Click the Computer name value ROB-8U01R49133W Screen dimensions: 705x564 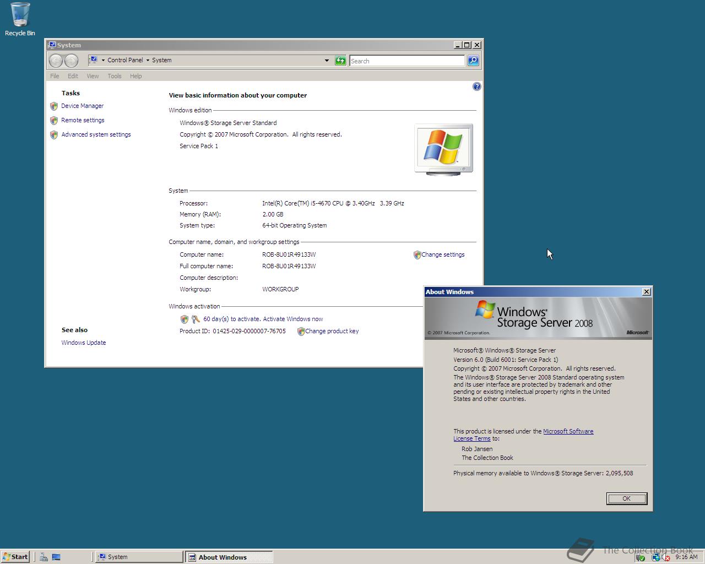pos(289,254)
